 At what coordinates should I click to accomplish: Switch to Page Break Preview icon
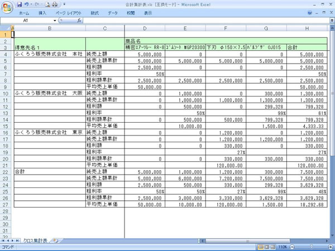click(273, 247)
